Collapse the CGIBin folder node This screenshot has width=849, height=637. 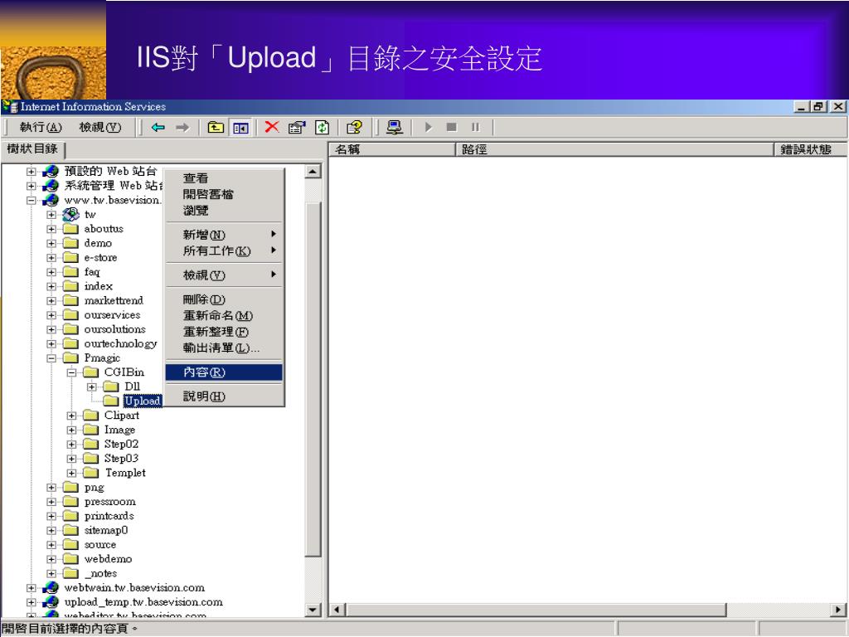pyautogui.click(x=71, y=372)
